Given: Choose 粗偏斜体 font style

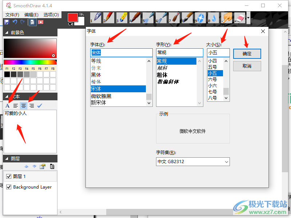Looking at the screenshot, I should 168,82.
